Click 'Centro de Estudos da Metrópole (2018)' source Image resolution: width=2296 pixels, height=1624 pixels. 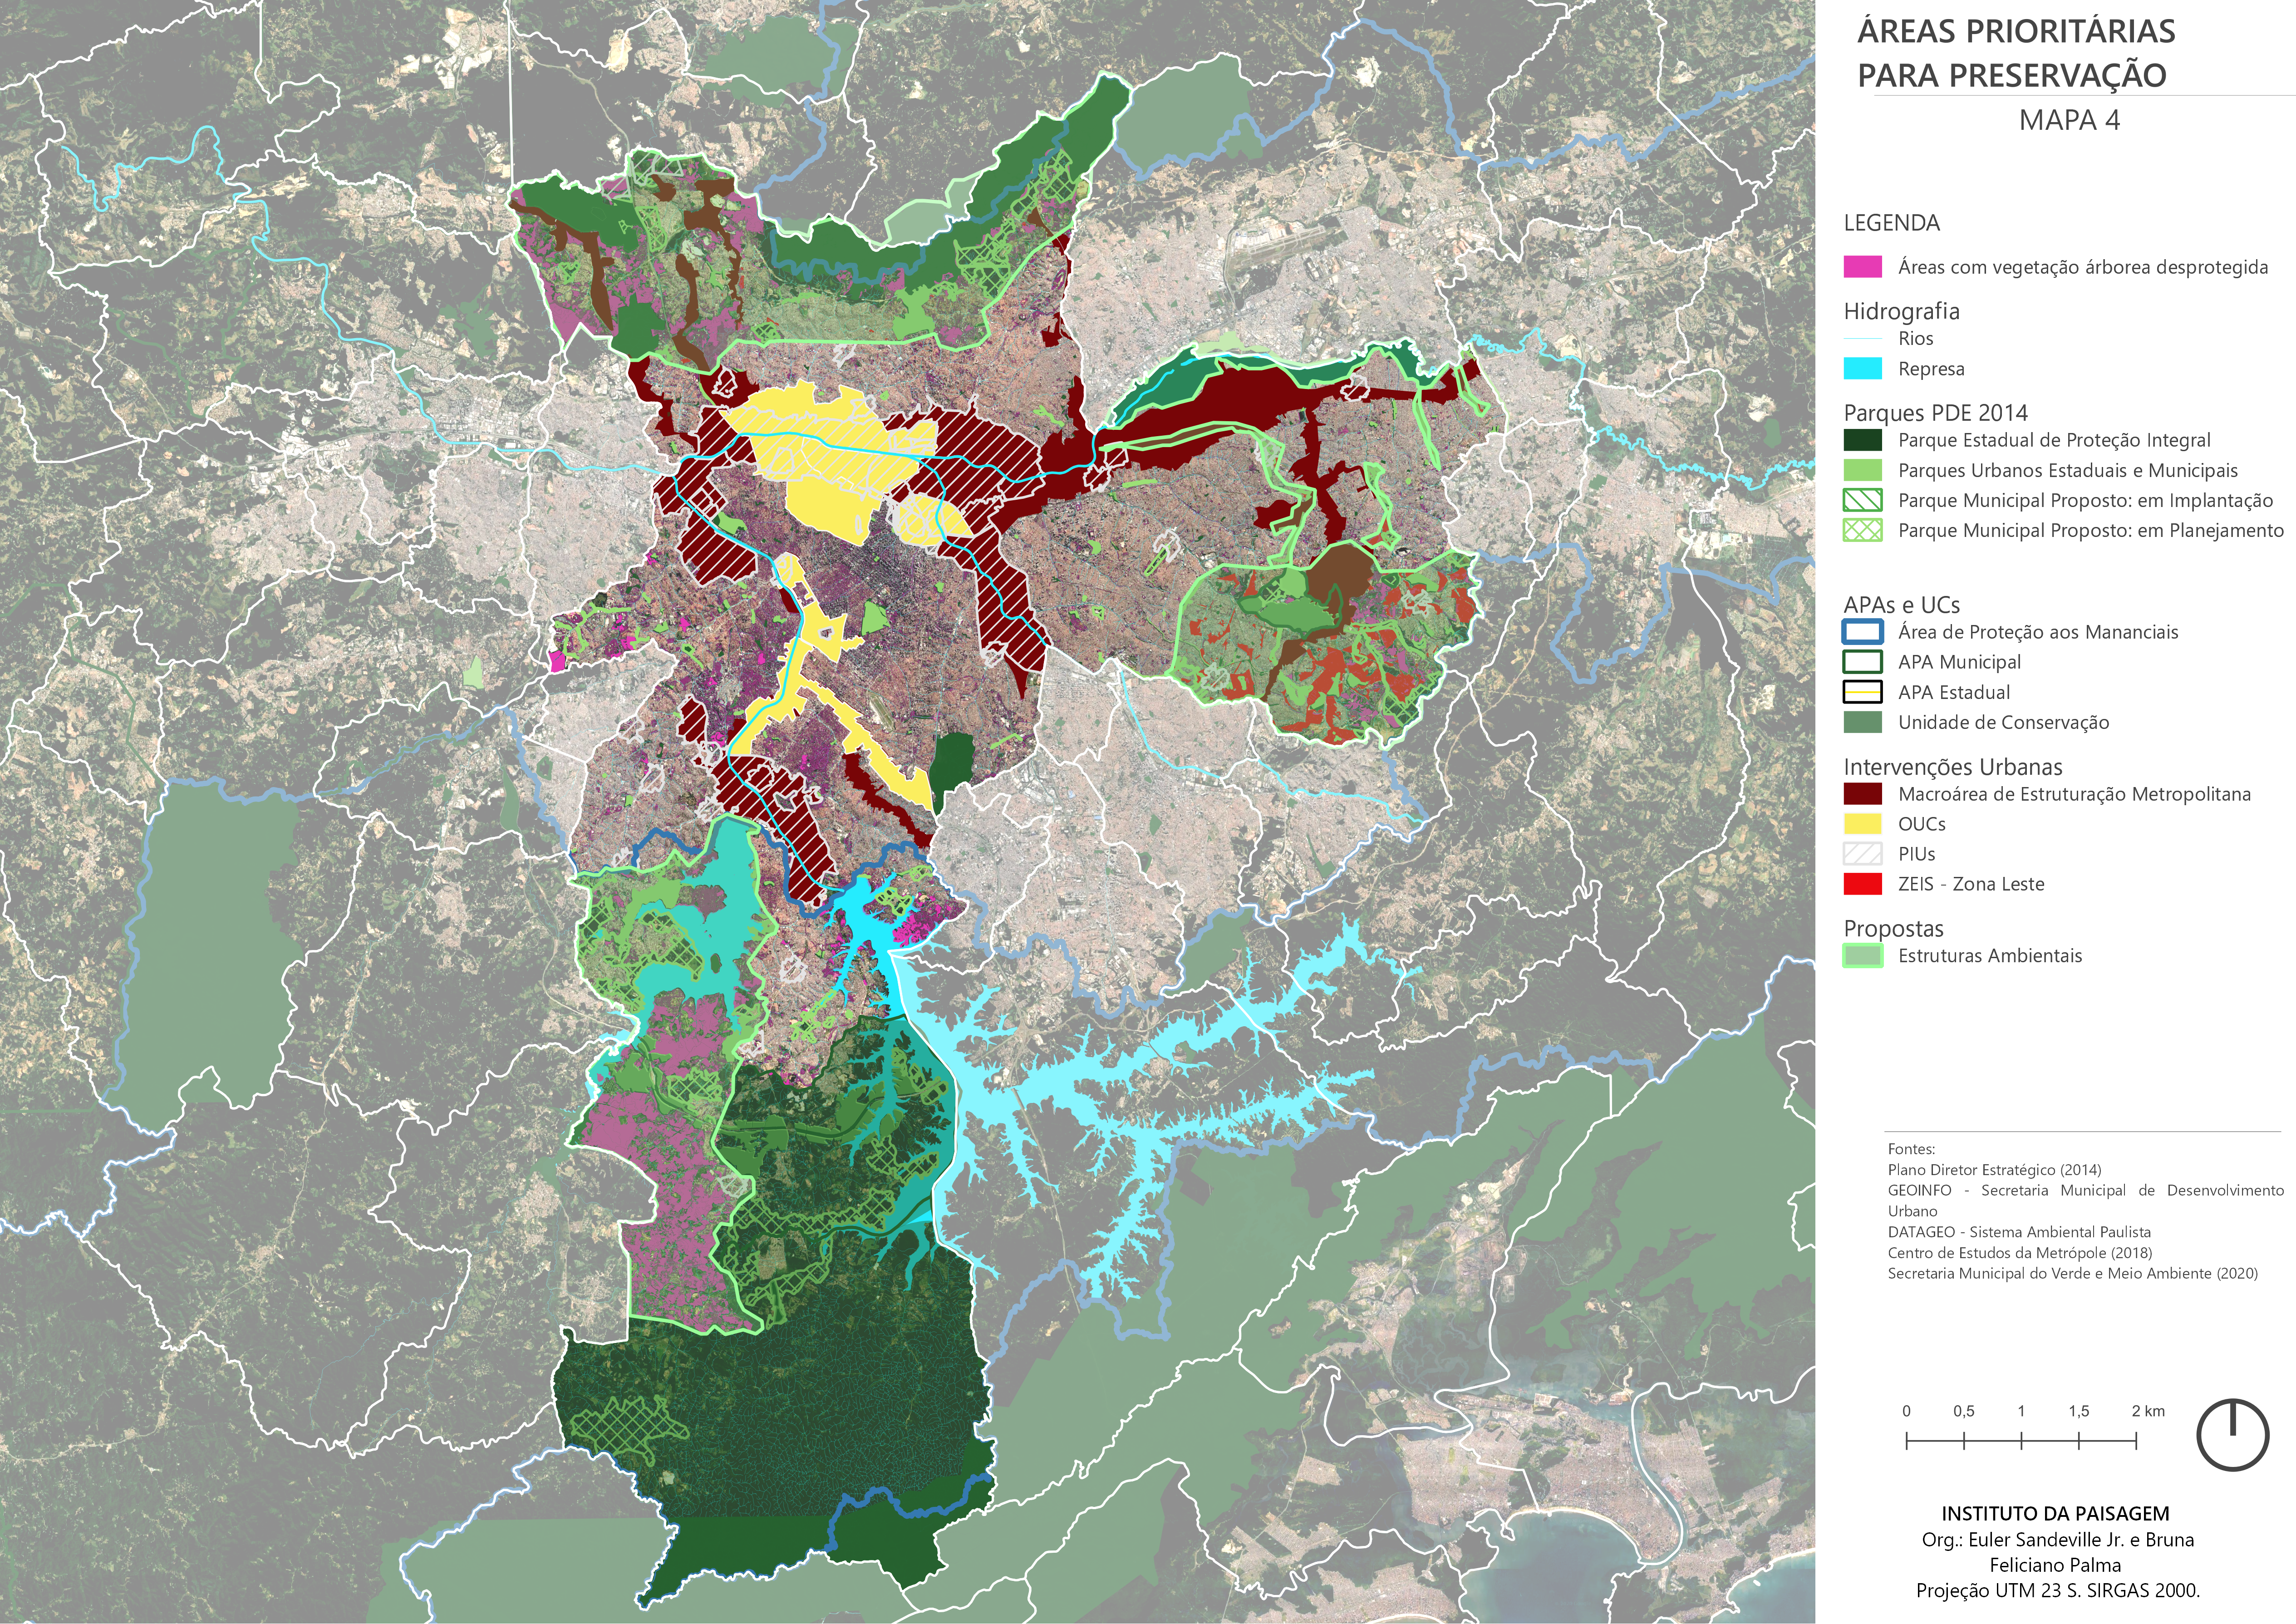click(2019, 1253)
